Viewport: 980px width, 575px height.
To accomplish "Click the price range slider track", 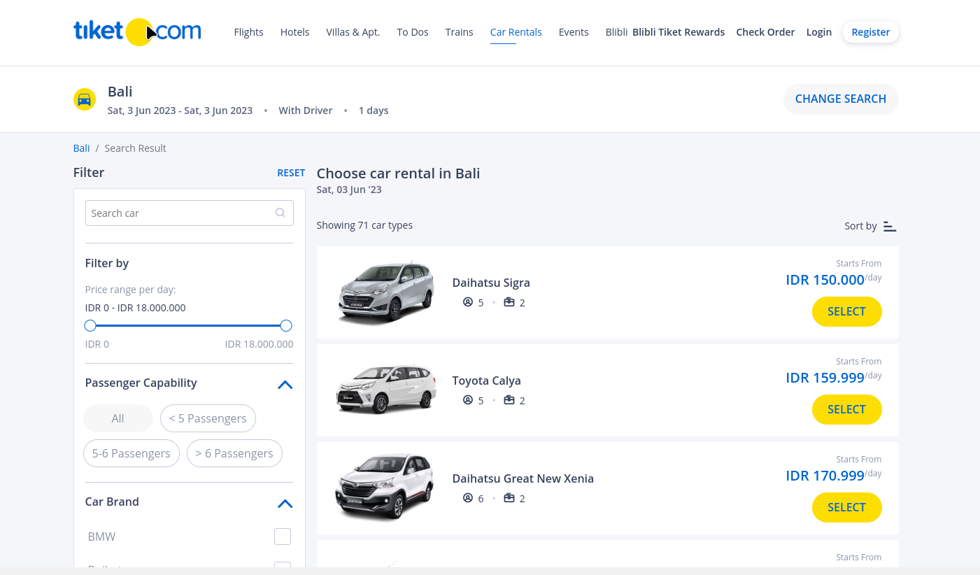I will 188,325.
